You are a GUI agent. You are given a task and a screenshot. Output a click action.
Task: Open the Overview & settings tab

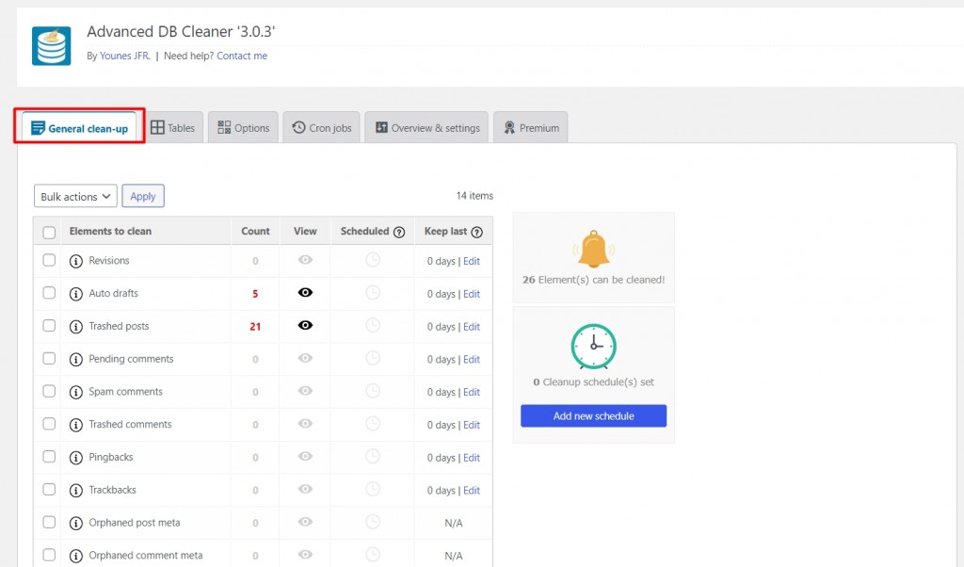[426, 127]
